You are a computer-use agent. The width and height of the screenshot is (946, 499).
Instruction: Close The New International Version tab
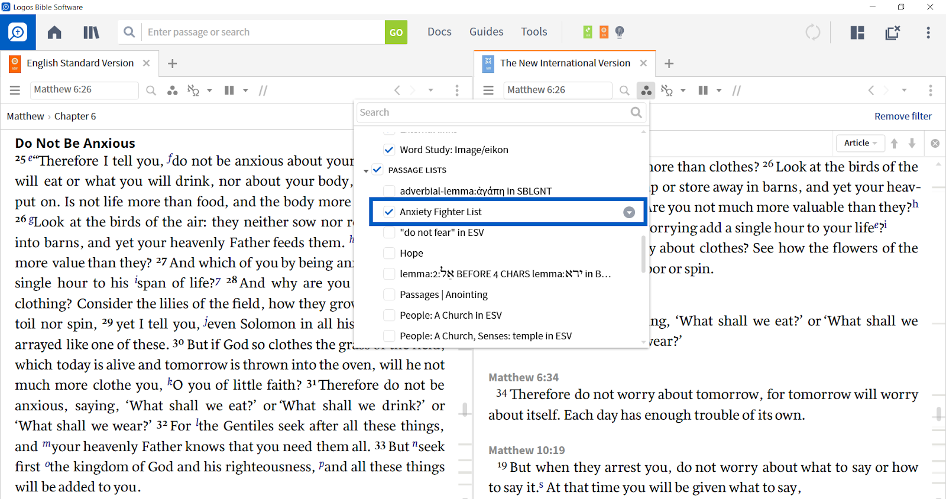point(643,63)
